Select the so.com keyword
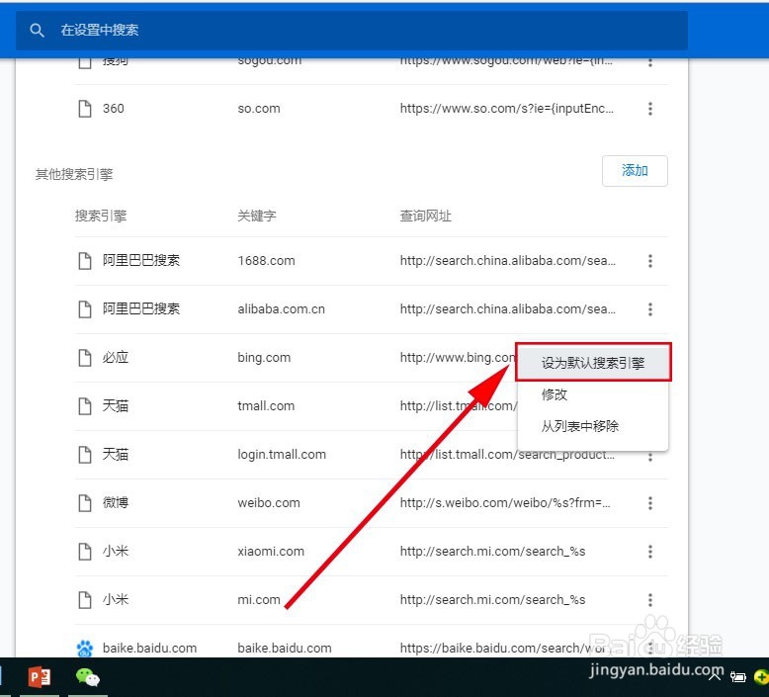Image resolution: width=769 pixels, height=697 pixels. [x=259, y=109]
